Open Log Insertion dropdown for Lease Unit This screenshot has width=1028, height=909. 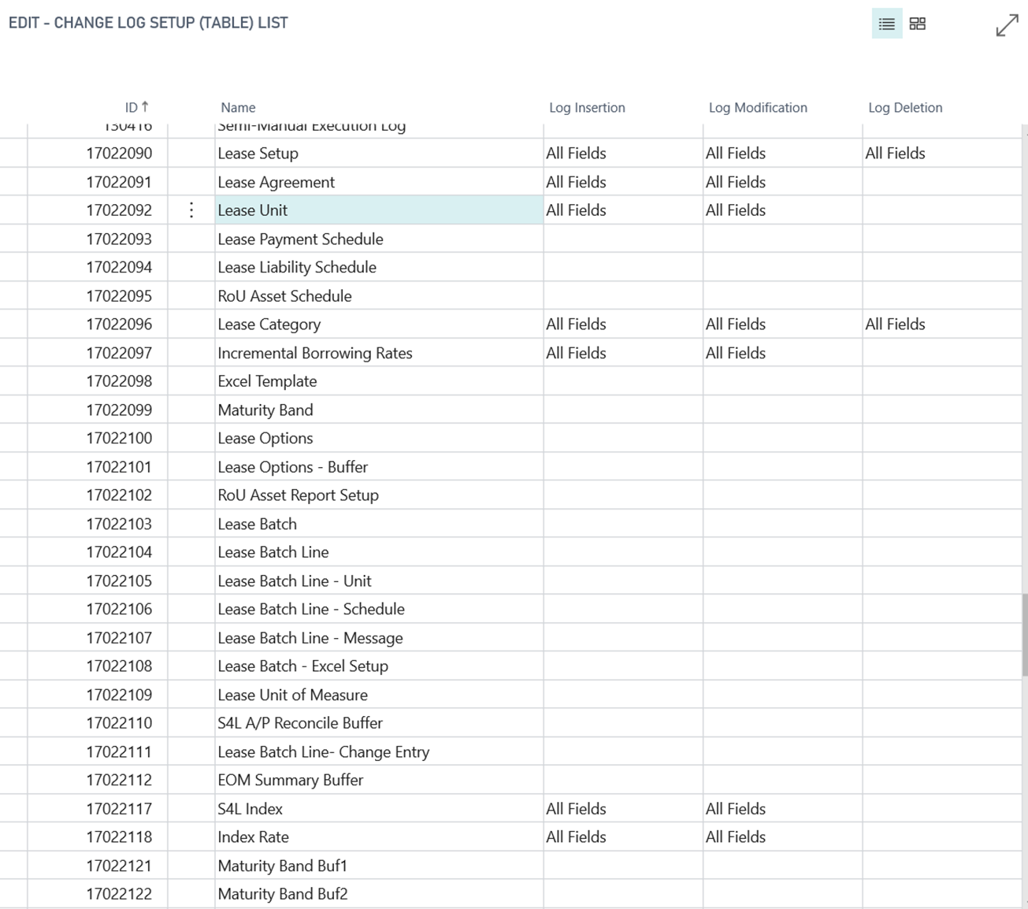click(x=623, y=210)
